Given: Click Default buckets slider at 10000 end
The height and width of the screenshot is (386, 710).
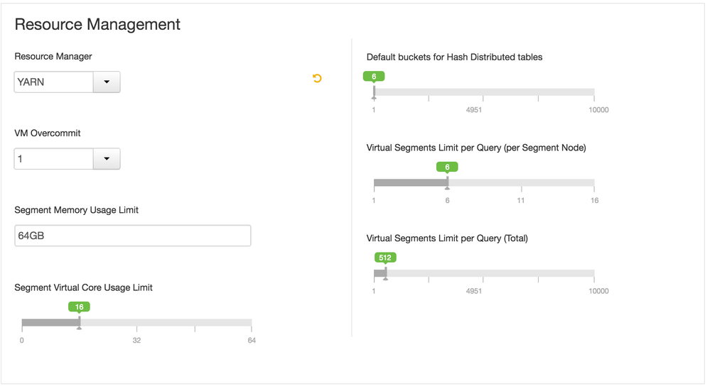Looking at the screenshot, I should pyautogui.click(x=593, y=92).
